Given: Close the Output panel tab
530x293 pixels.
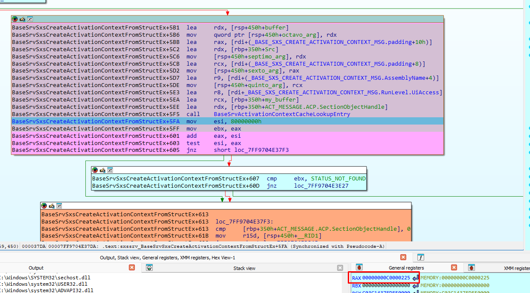Looking at the screenshot, I should pyautogui.click(x=132, y=268).
